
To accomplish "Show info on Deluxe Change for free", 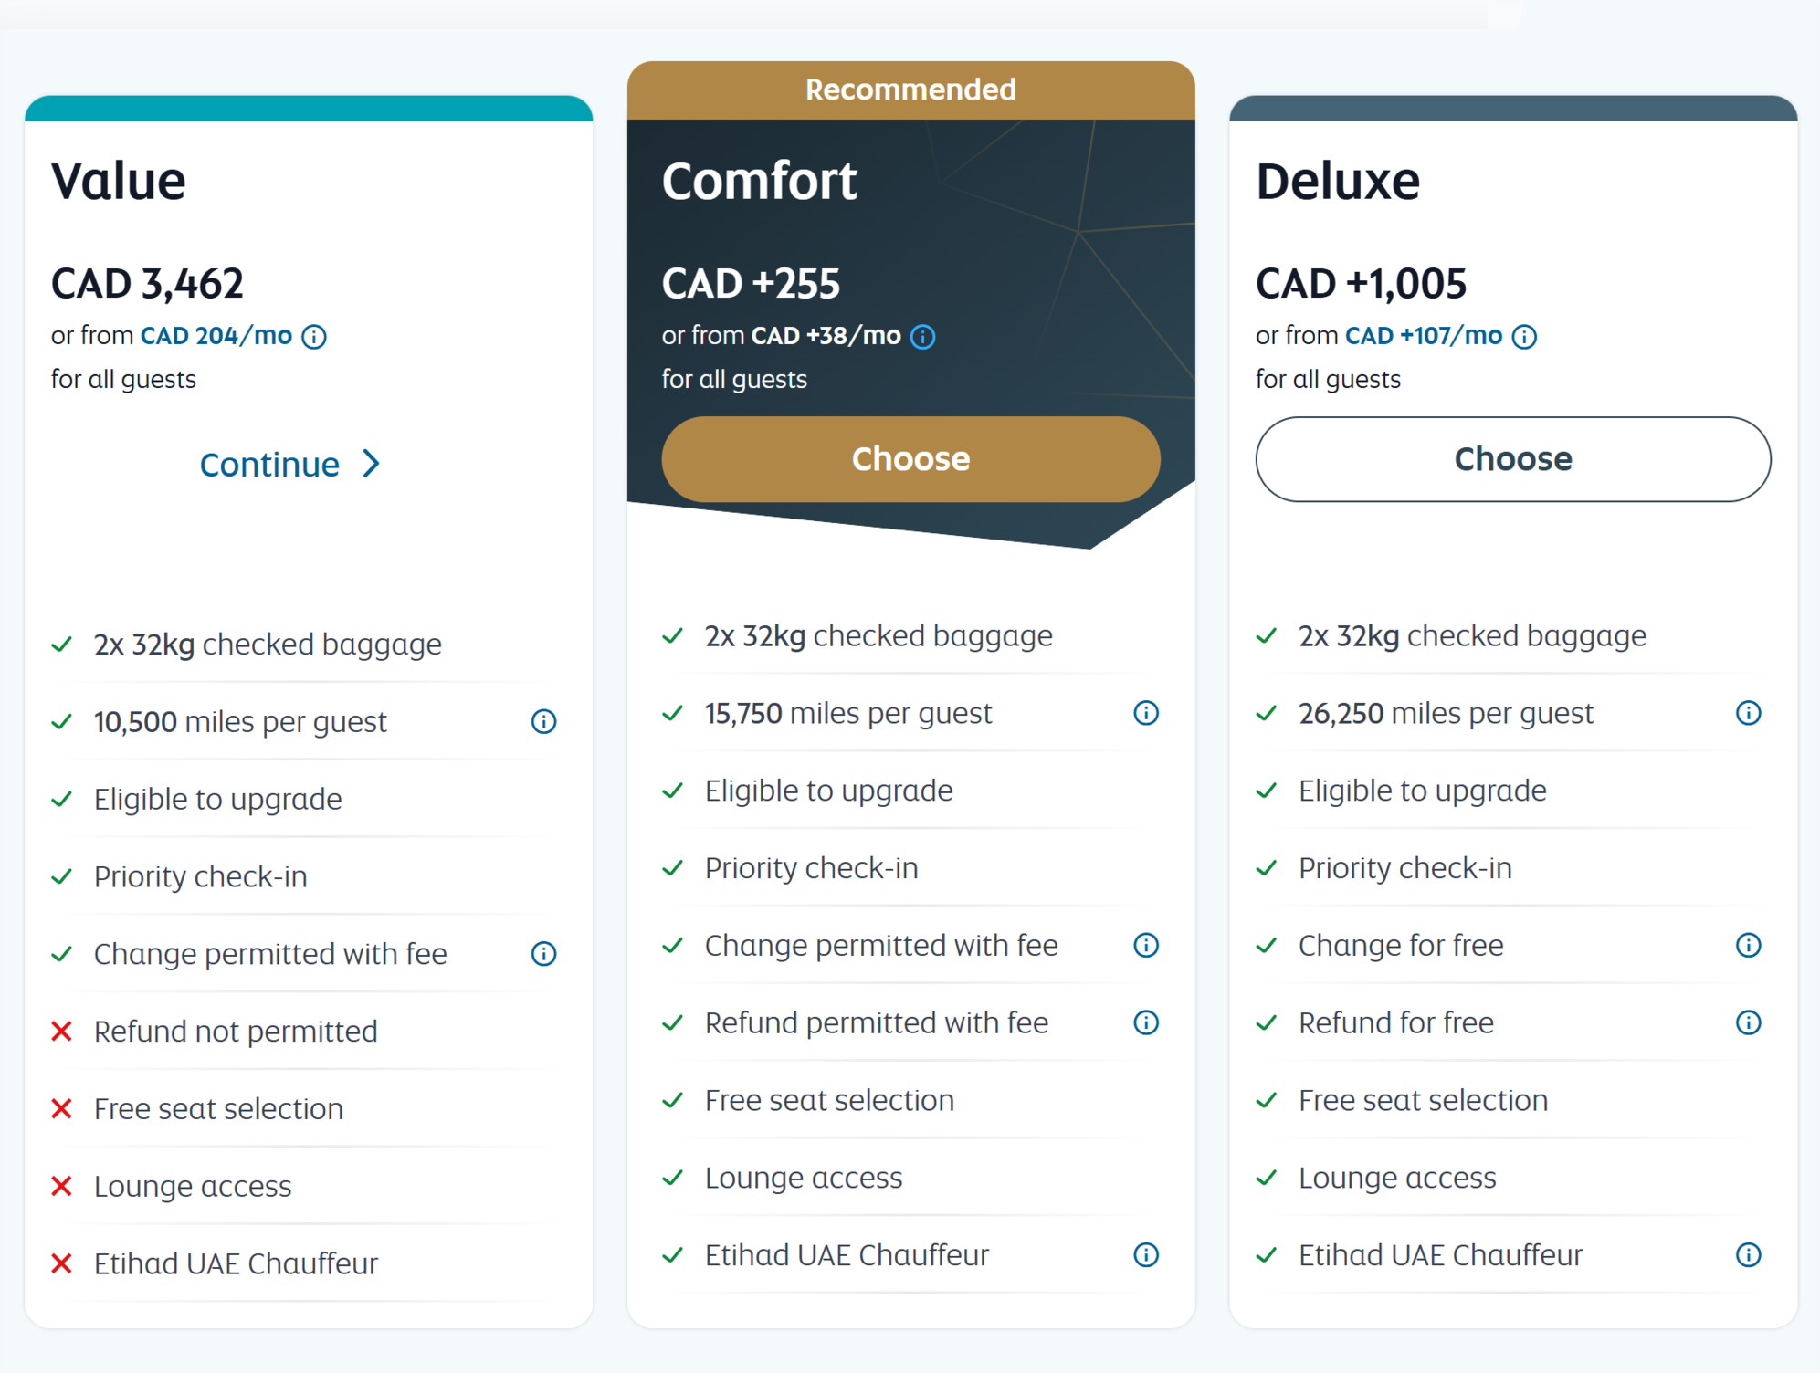I will (x=1748, y=945).
